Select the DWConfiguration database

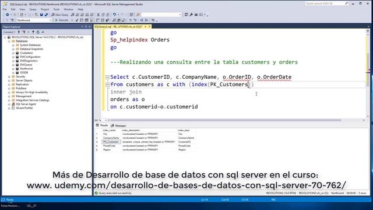30,57
